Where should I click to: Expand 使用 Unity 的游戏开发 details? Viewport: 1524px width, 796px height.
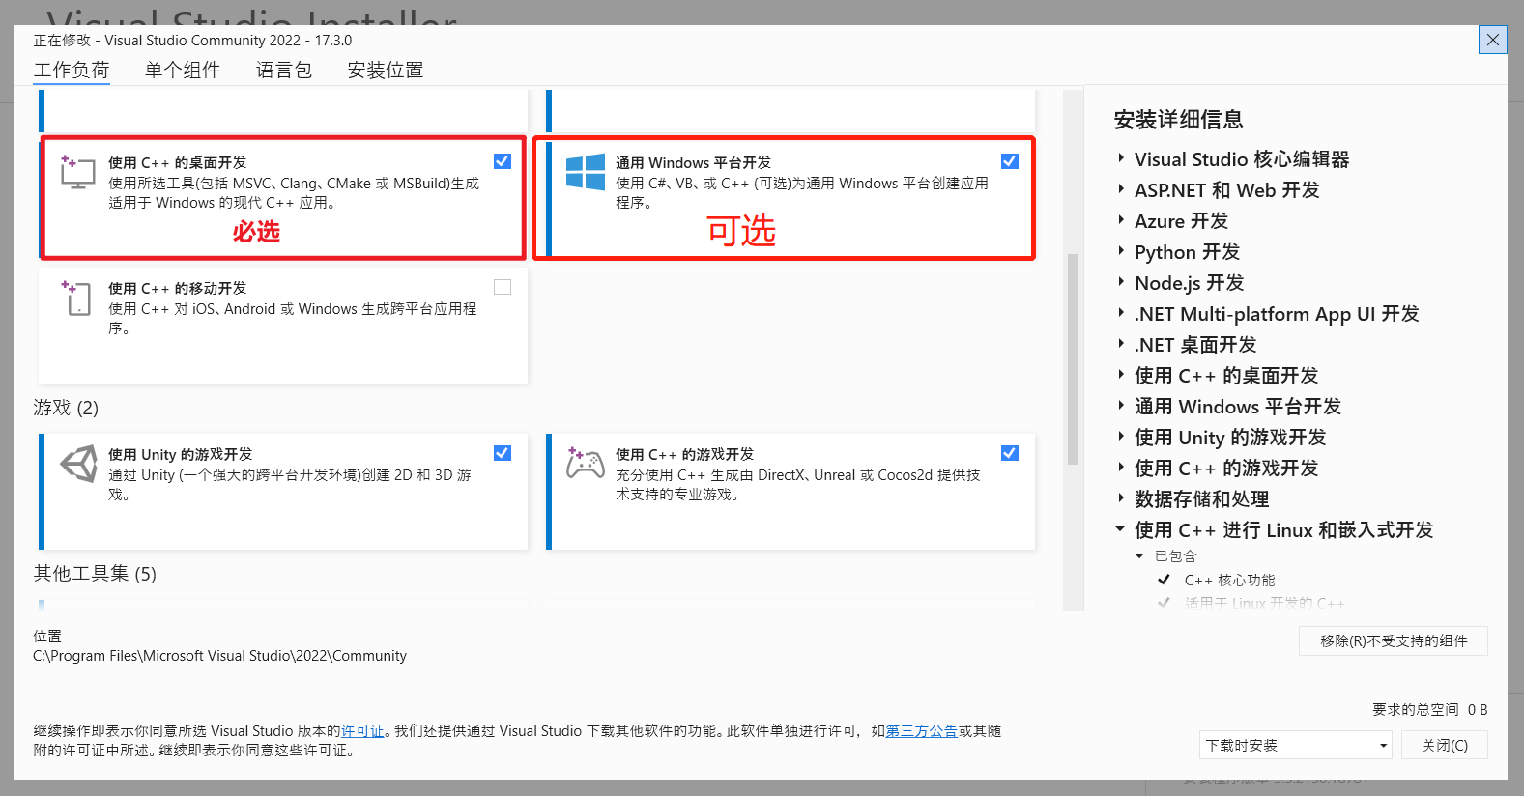click(1121, 437)
